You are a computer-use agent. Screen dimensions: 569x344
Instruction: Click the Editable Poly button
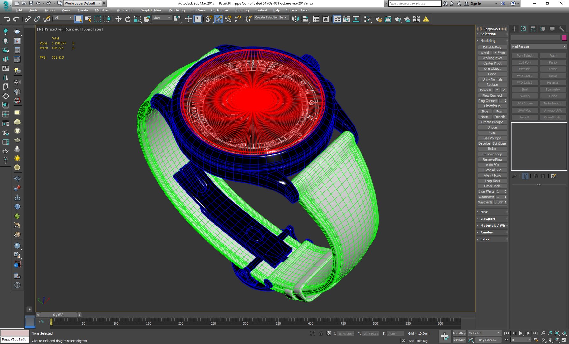tap(492, 47)
